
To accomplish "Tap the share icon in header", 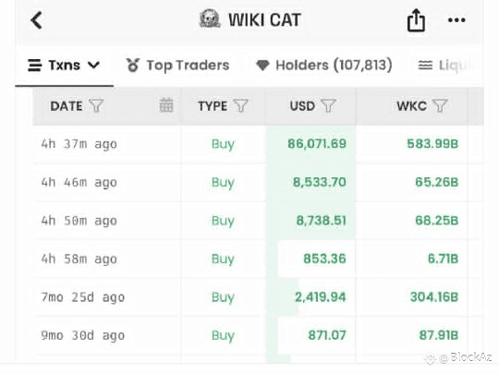I will (x=416, y=20).
